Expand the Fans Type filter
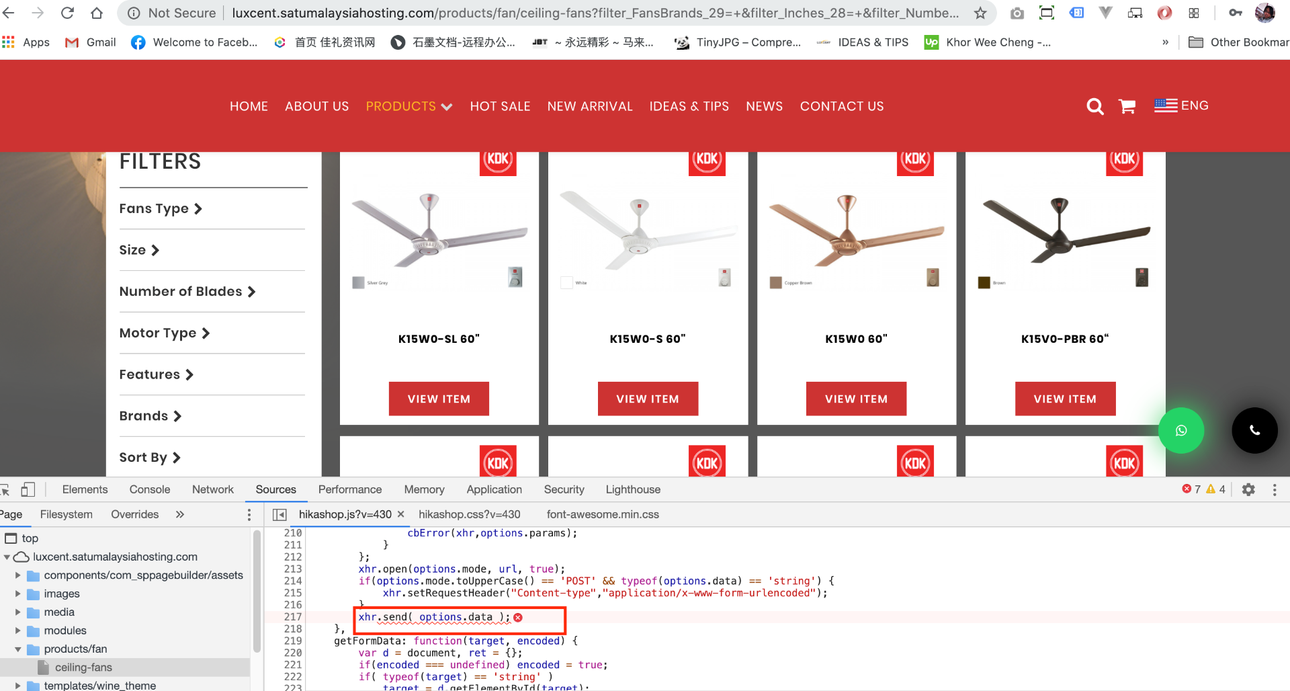 [x=161, y=209]
